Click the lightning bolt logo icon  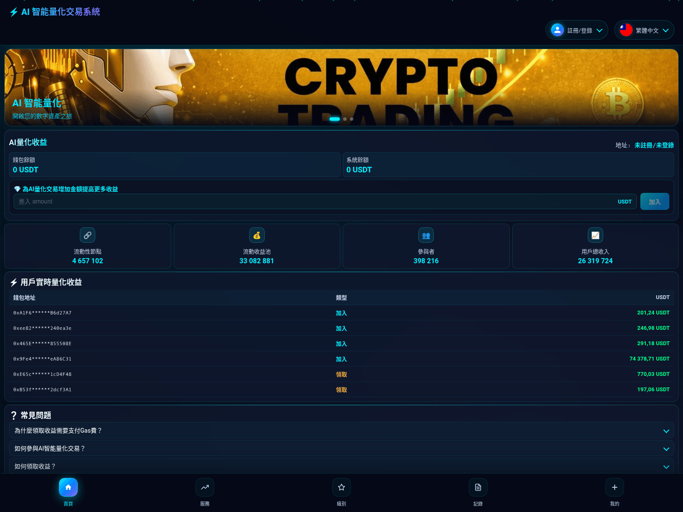[x=14, y=12]
